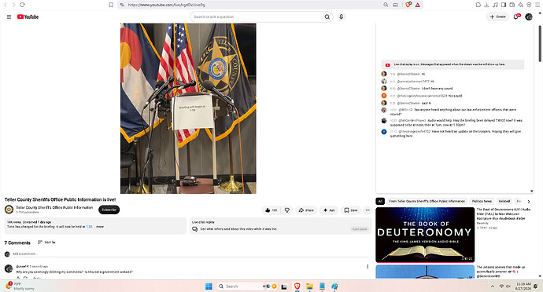The image size is (543, 292).
Task: Expand video description with ...more
Action: (100, 227)
